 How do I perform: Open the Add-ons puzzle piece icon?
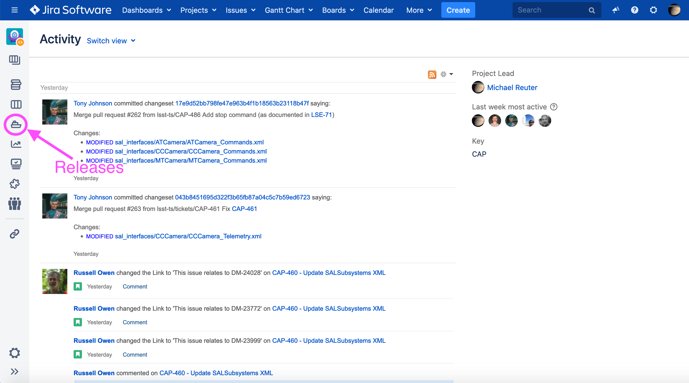(x=15, y=184)
